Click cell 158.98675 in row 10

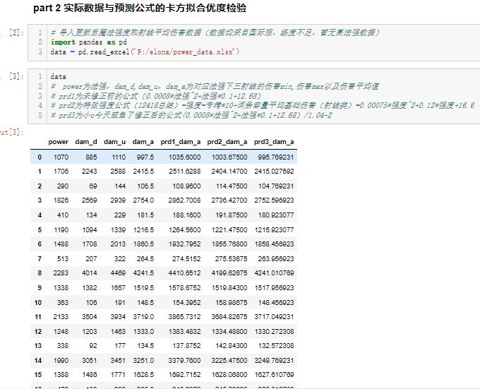[231, 302]
